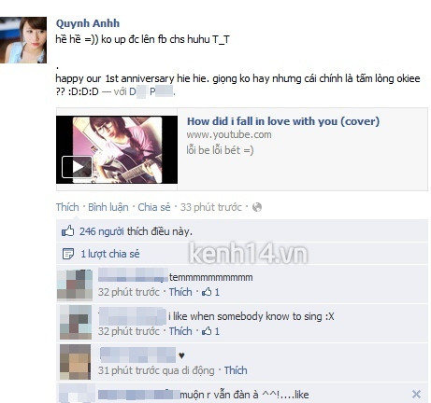Image resolution: width=431 pixels, height=403 pixels.
Task: Remove the last comment with X icon
Action: [416, 395]
